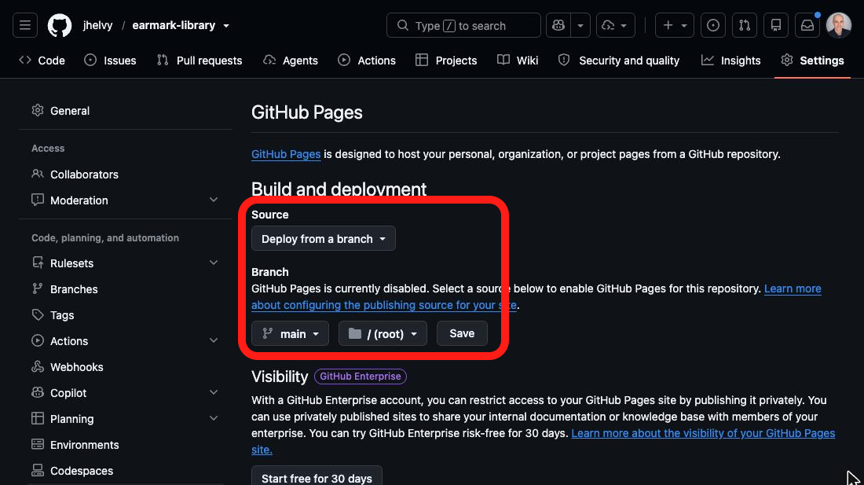This screenshot has height=485, width=864.
Task: Click the sidebar Copilot label
Action: coord(68,392)
